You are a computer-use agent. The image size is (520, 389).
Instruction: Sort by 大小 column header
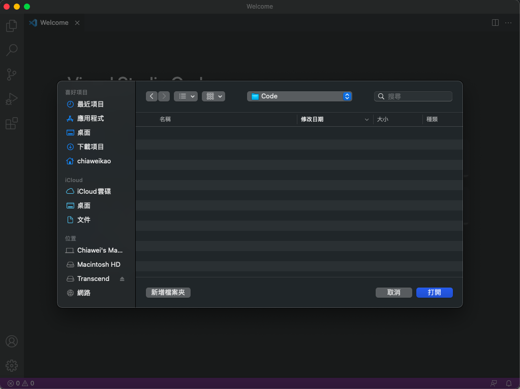[382, 119]
